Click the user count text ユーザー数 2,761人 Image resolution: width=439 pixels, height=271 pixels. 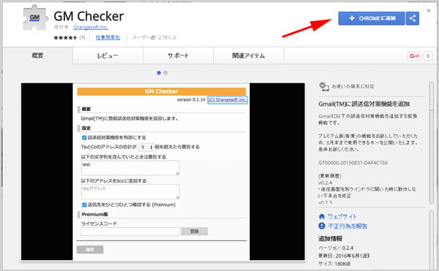tap(154, 37)
